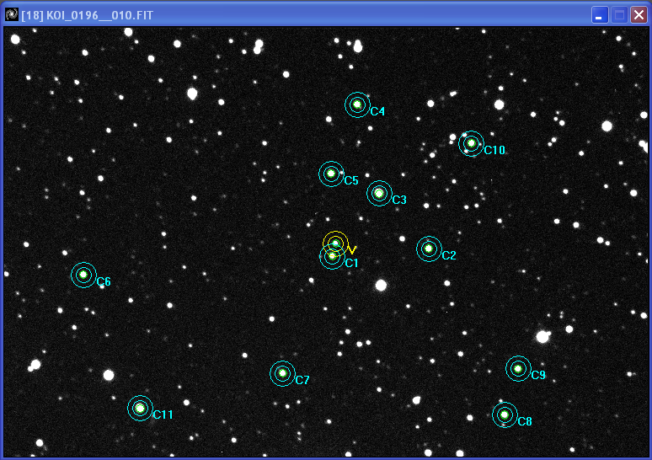Select the C2 comparison star aperture
This screenshot has height=460, width=652.
(429, 249)
